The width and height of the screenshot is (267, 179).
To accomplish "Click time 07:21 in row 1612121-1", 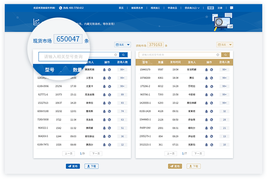I will tap(175, 145).
